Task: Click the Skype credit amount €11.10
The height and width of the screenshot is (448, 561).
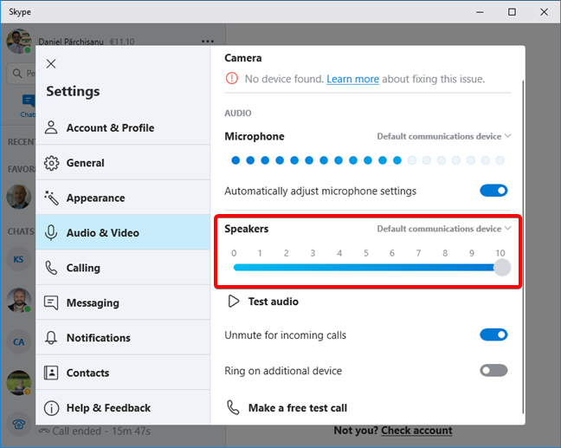Action: coord(122,42)
